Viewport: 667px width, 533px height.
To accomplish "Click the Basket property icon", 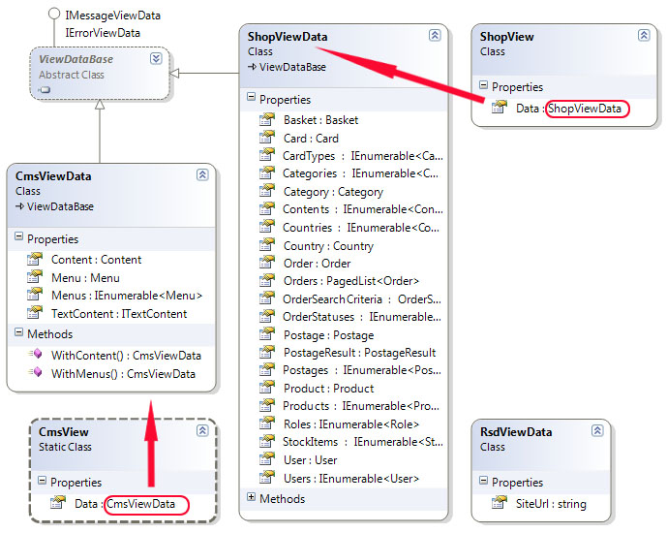I will pos(266,120).
